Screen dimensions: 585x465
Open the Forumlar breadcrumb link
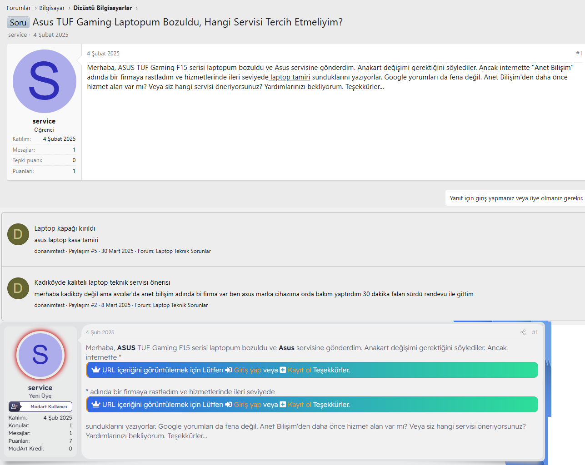coord(19,8)
